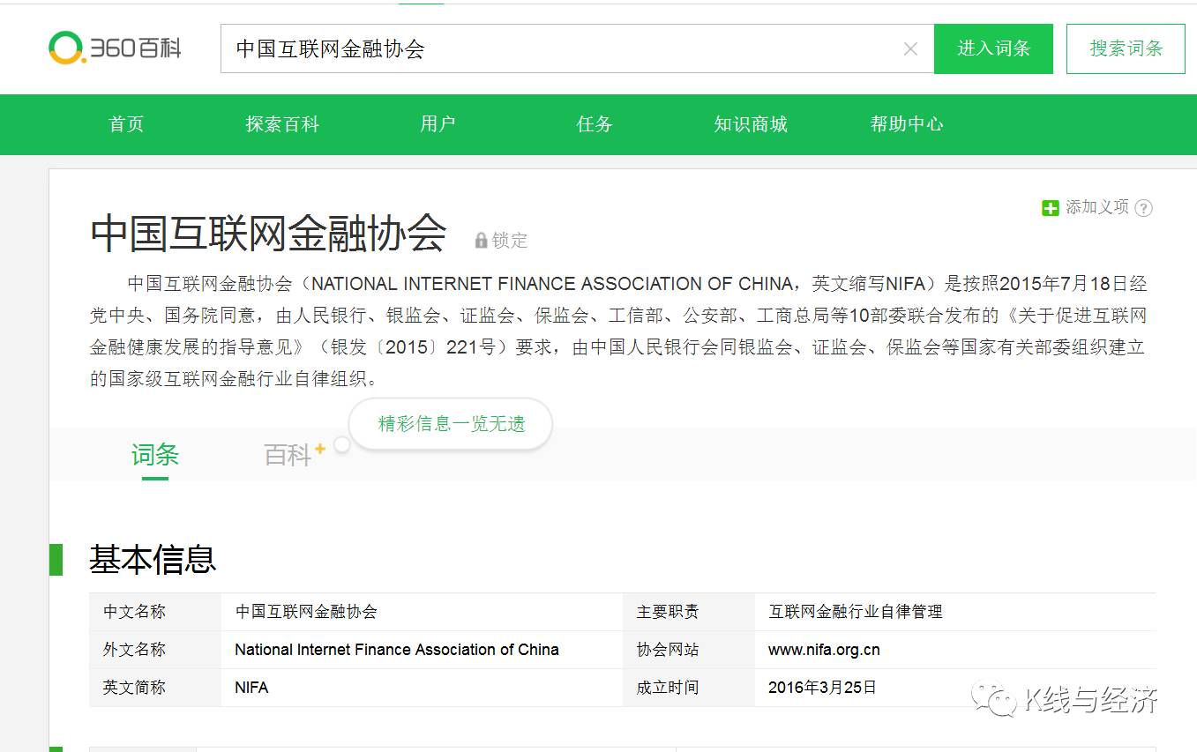Screen dimensions: 1197x752
Task: Open the 首页 navigation item
Action: pos(126,124)
